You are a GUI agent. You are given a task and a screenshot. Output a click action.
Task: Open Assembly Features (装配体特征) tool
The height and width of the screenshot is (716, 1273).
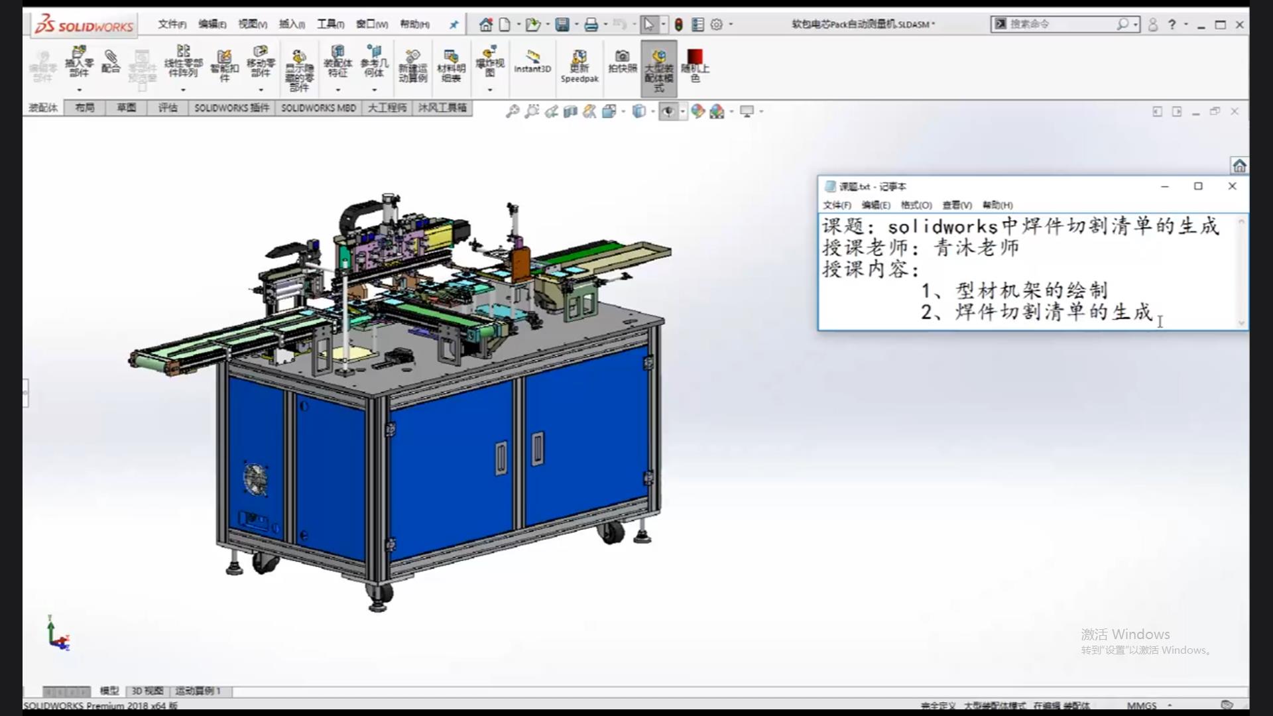coord(337,62)
